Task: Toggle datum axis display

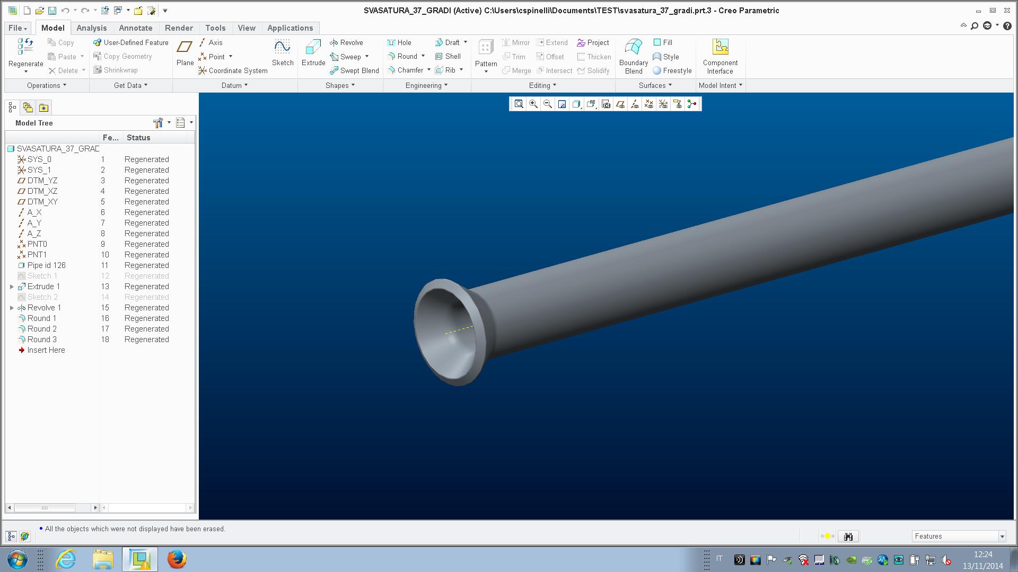Action: pos(634,104)
